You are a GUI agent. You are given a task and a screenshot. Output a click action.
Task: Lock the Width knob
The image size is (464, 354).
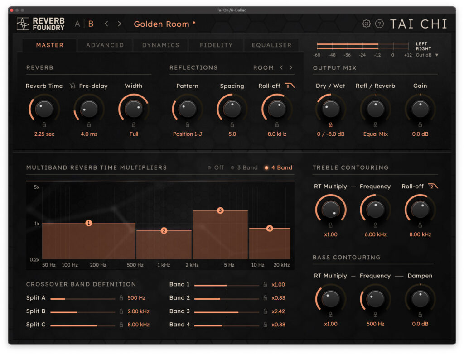point(134,124)
